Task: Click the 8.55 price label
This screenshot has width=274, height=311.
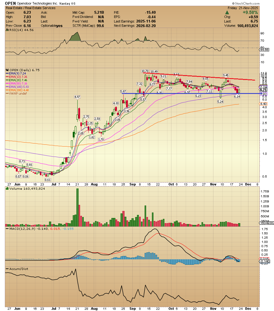Action: coord(205,78)
